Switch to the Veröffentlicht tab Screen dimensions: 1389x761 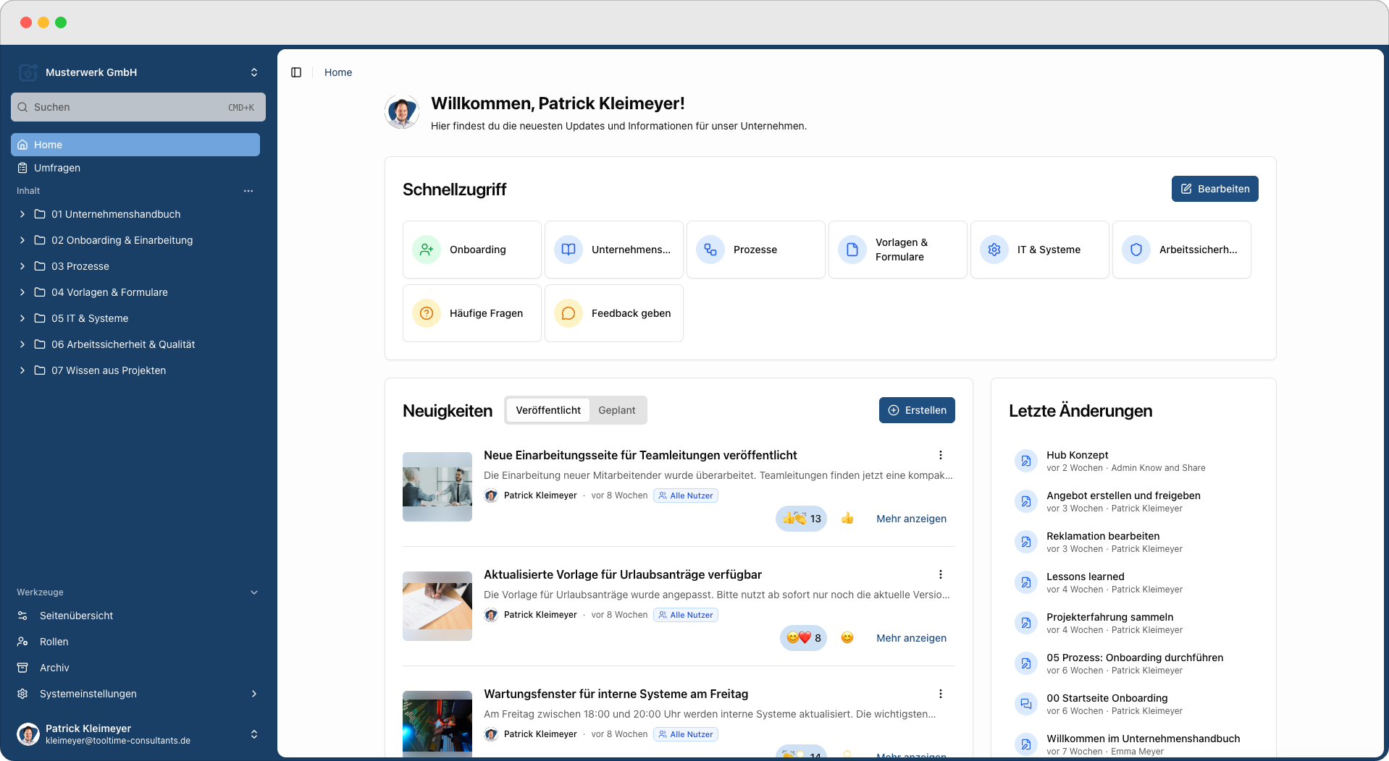tap(548, 410)
